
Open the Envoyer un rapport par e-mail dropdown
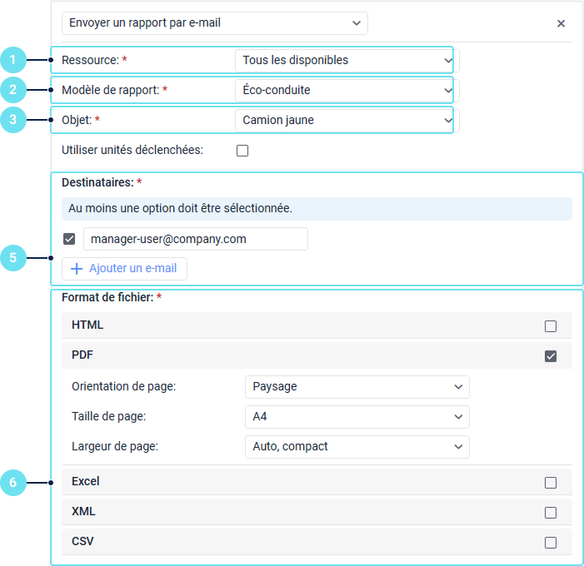tap(215, 23)
